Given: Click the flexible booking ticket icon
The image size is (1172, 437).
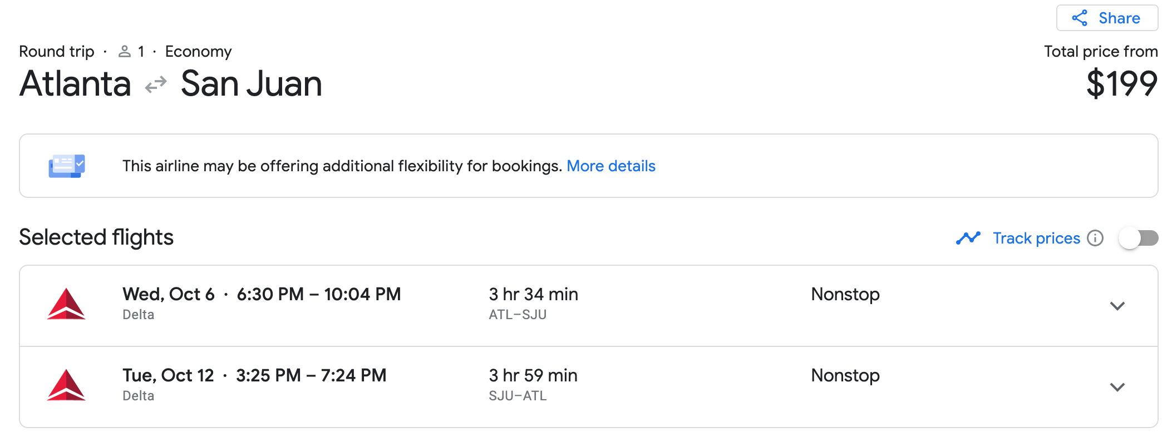Looking at the screenshot, I should pyautogui.click(x=67, y=166).
